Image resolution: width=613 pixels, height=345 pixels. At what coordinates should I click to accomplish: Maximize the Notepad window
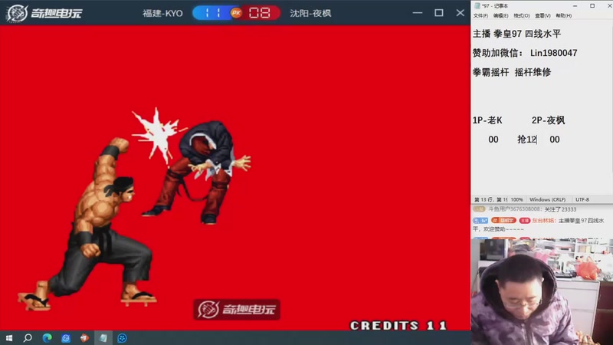(x=592, y=6)
